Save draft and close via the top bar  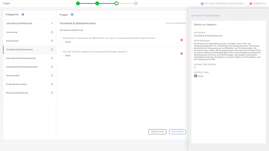click(x=222, y=4)
